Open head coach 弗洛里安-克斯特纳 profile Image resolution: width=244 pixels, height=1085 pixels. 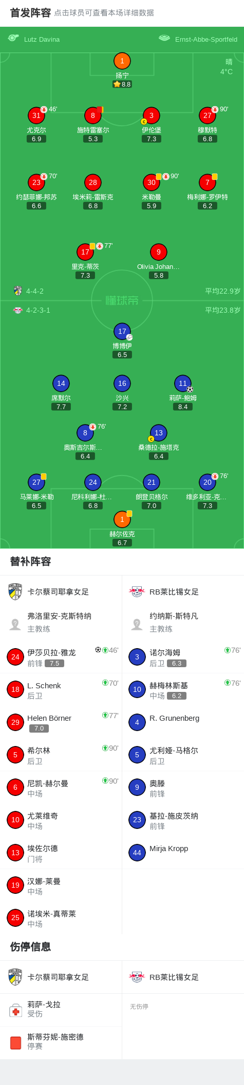click(61, 622)
